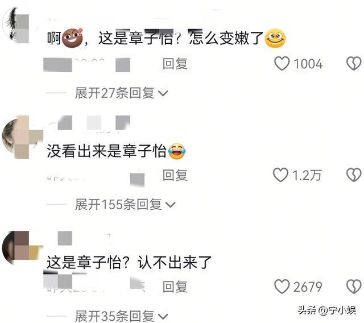The height and width of the screenshot is (323, 364).
Task: Click the laughing-crying emoji after '没看出来是章子怡'
Action: tap(177, 151)
